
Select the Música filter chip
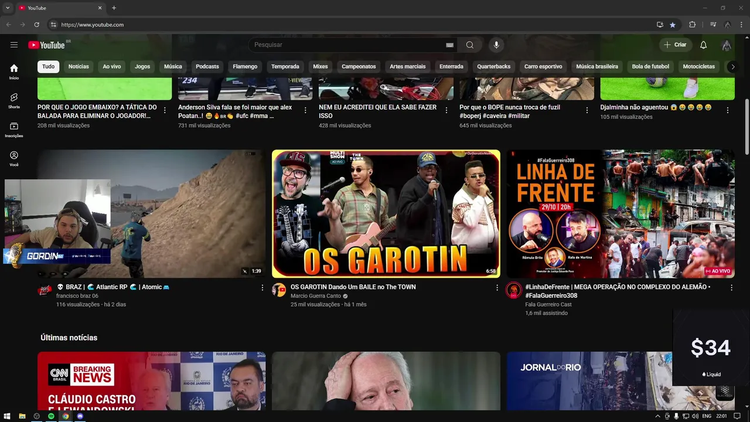coord(173,67)
